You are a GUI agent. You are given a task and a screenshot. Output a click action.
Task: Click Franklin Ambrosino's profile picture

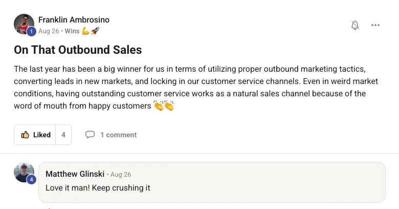pos(23,23)
